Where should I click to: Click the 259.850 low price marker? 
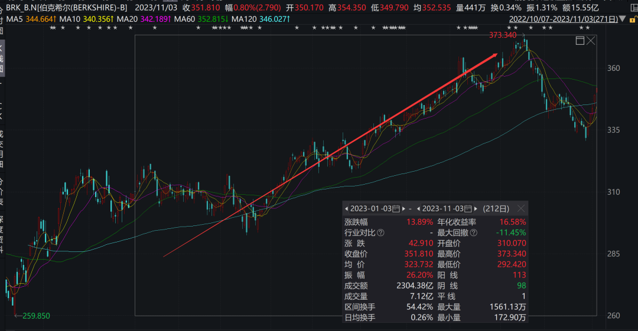(36, 316)
